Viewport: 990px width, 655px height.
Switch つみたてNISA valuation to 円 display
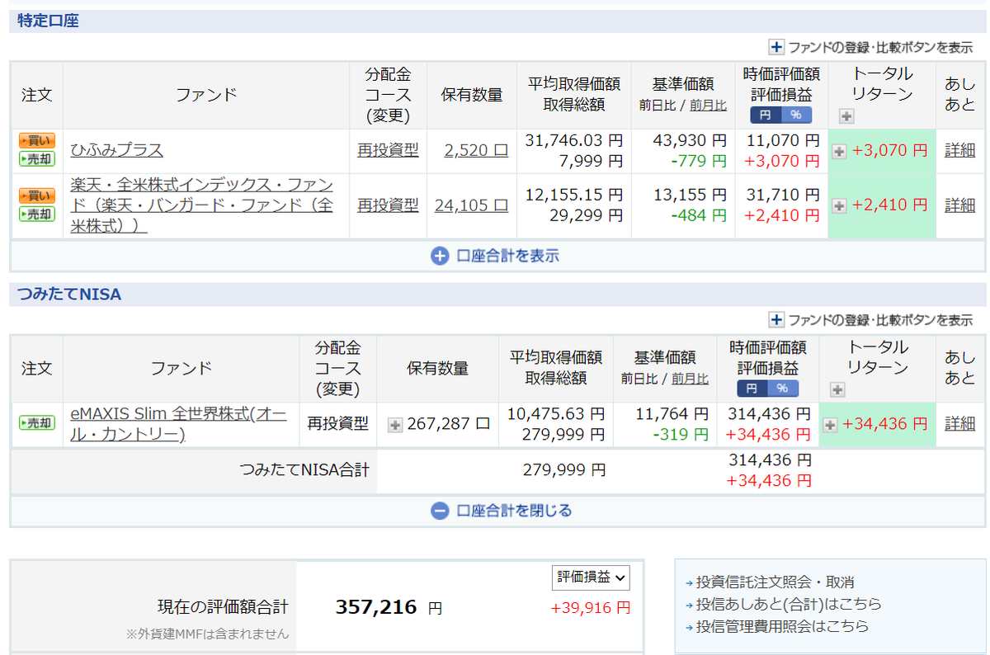click(752, 389)
